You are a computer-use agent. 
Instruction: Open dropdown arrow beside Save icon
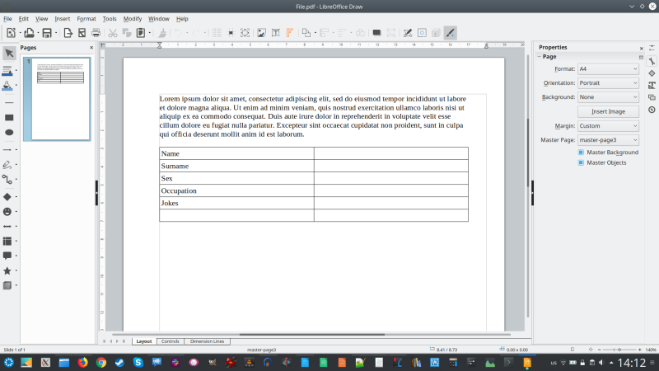pyautogui.click(x=56, y=33)
